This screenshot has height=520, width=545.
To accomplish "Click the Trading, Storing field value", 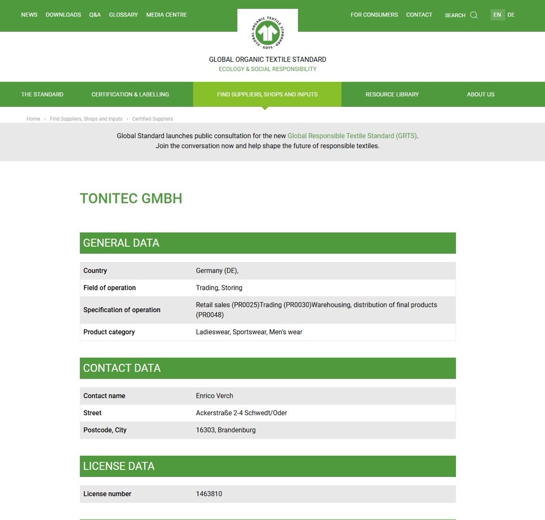I will coord(219,288).
